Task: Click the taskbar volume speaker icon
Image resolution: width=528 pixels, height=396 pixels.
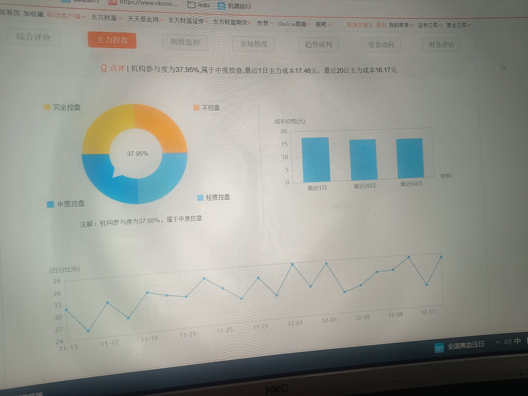Action: coord(507,342)
